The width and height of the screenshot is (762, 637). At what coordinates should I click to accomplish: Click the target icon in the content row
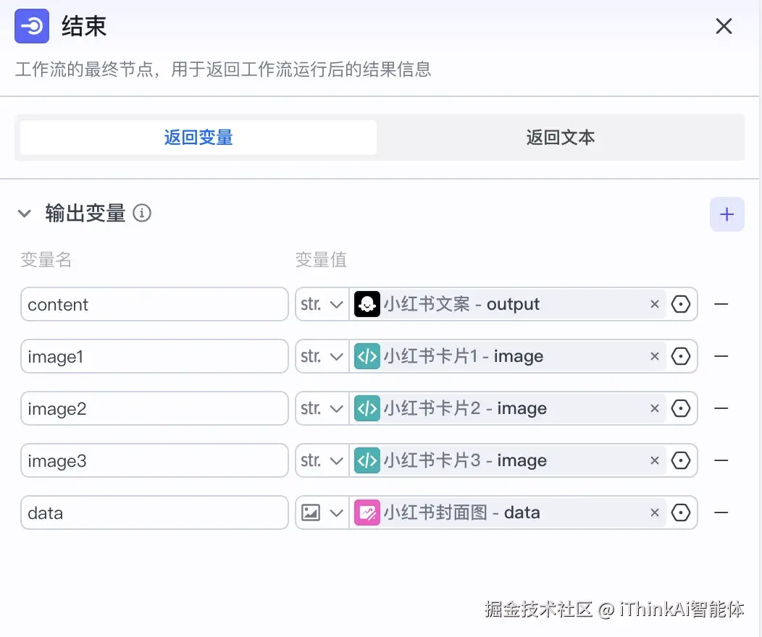pos(681,304)
